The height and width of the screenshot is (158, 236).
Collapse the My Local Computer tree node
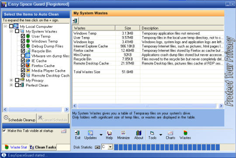click(x=5, y=26)
